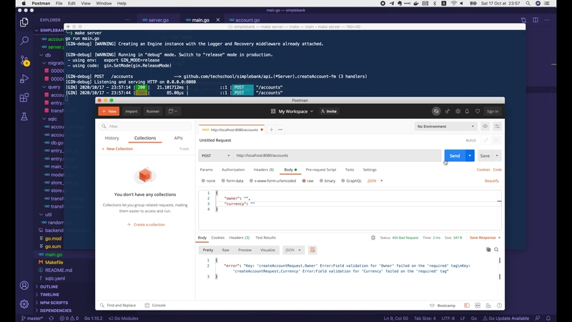Open Postman settings wrench icon
Viewport: 572px width, 322px height.
[x=458, y=111]
